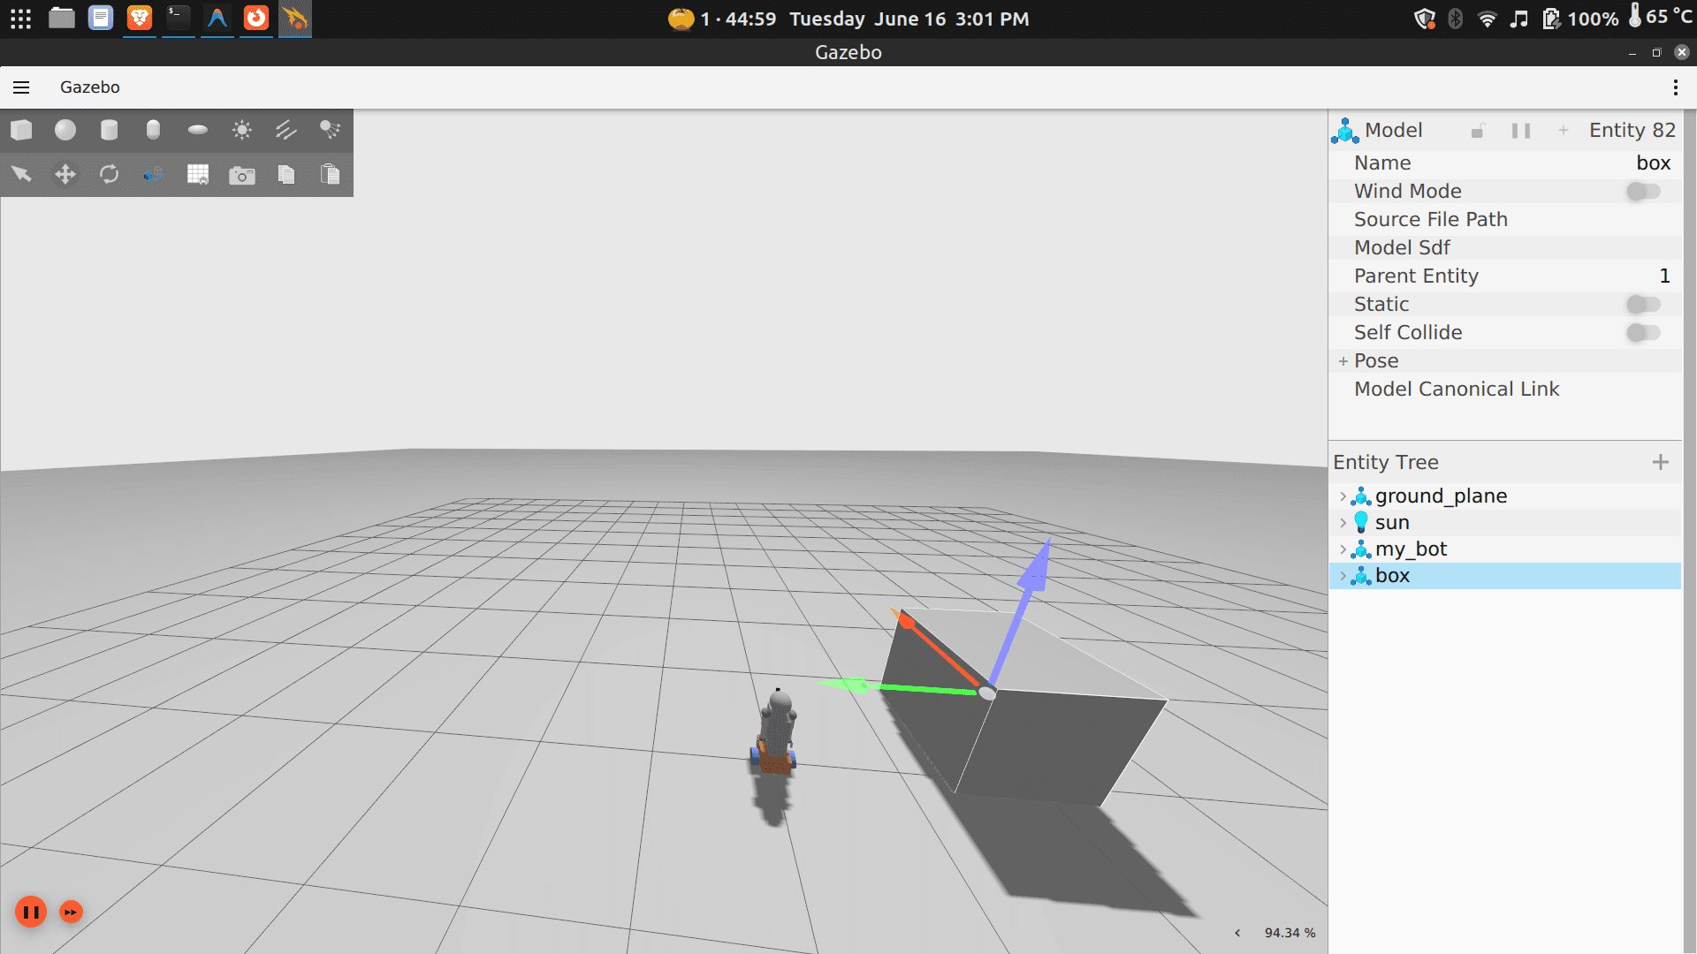Insert a box shape from the toolbar
This screenshot has width=1697, height=954.
[21, 131]
